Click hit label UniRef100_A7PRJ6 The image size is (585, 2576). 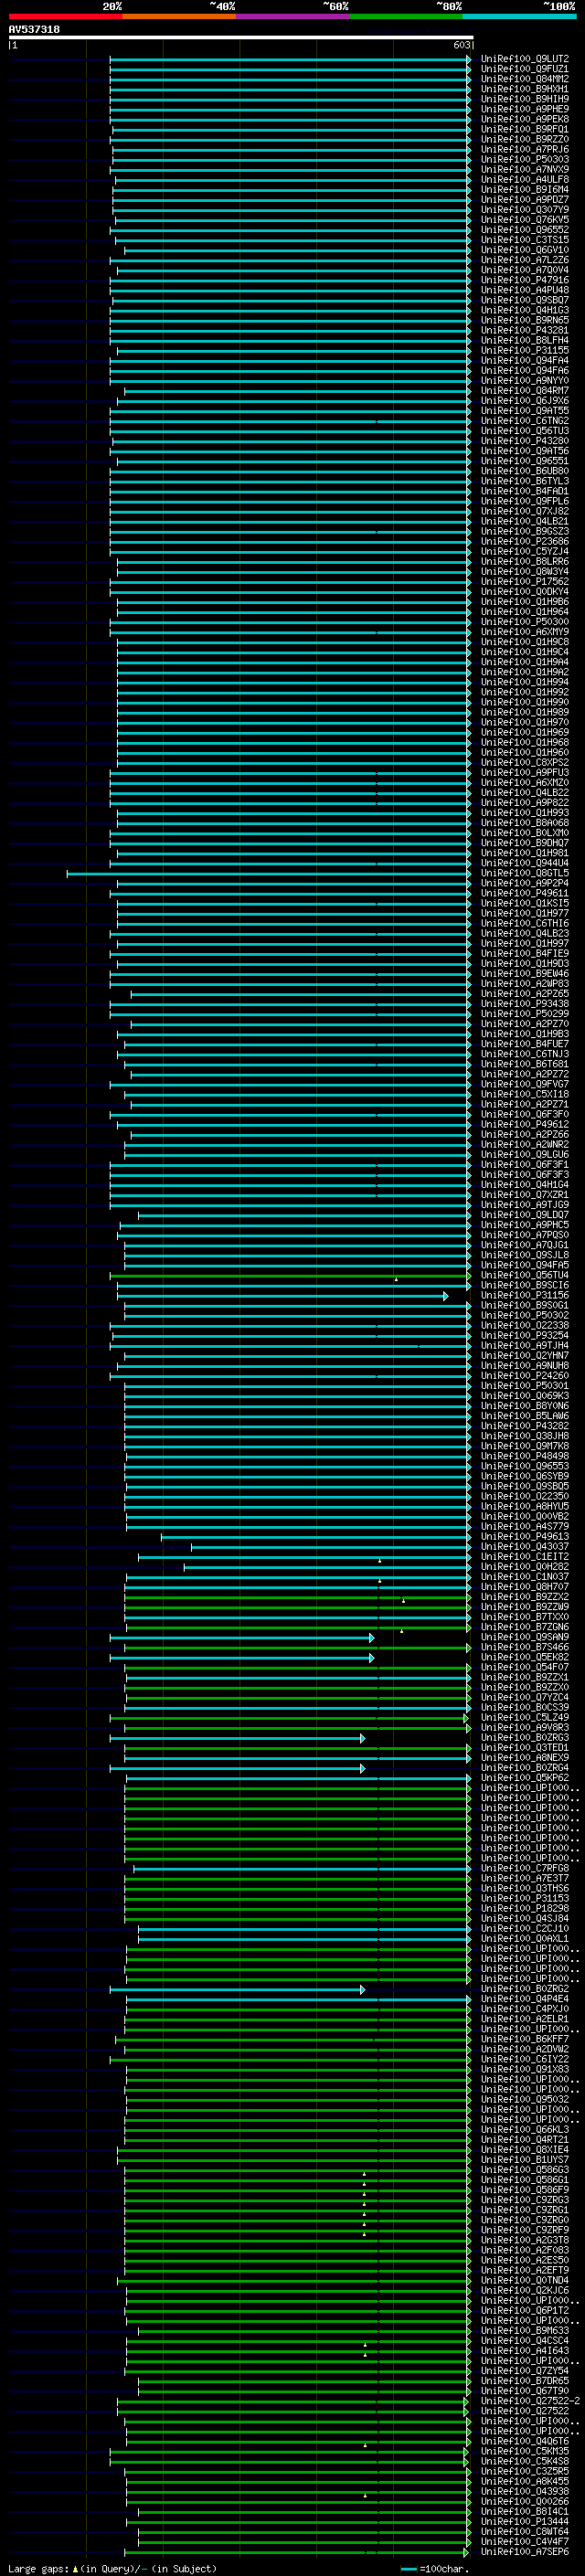524,149
